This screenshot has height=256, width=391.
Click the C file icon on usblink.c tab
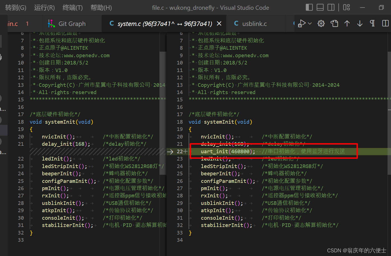click(x=236, y=23)
